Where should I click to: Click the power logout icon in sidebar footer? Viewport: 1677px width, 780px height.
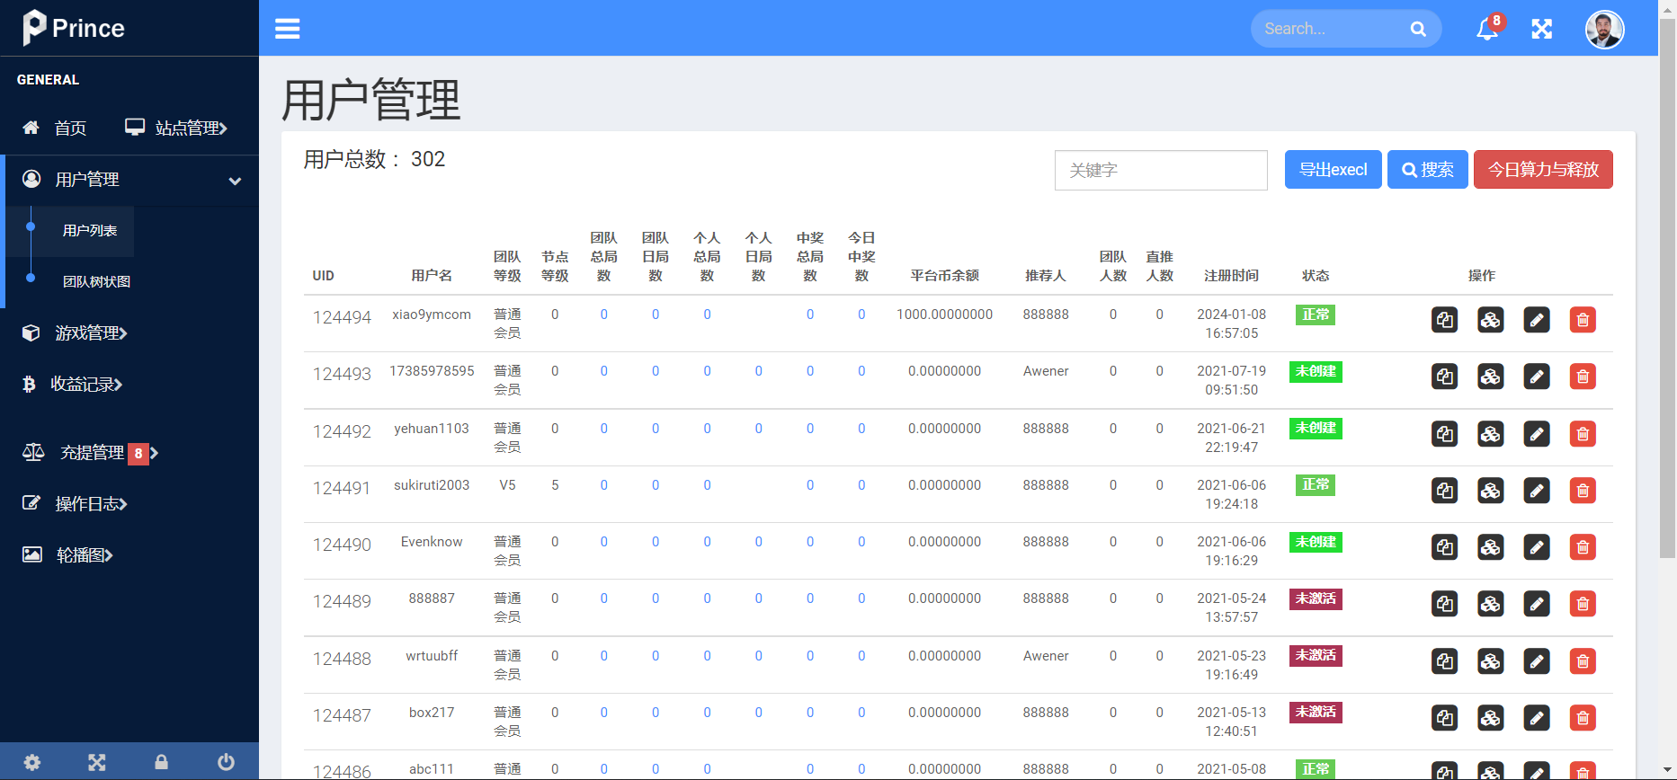click(x=226, y=762)
